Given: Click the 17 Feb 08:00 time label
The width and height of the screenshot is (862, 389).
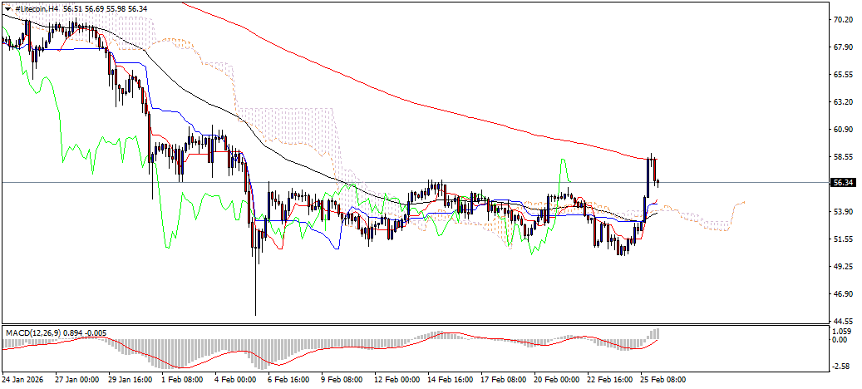Looking at the screenshot, I should pos(504,380).
